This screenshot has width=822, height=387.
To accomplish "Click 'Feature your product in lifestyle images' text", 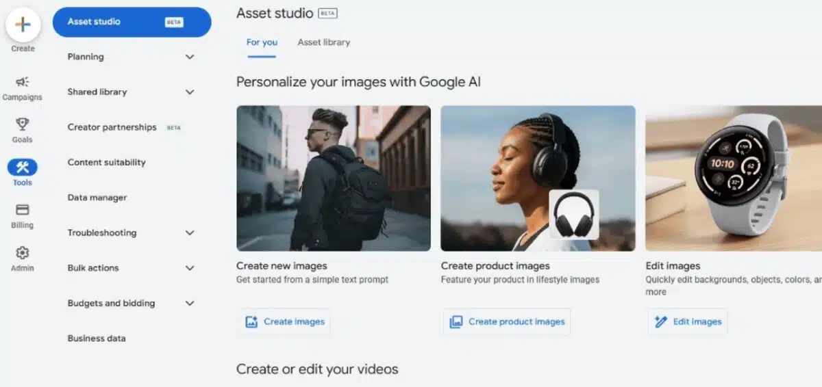I will pos(520,280).
